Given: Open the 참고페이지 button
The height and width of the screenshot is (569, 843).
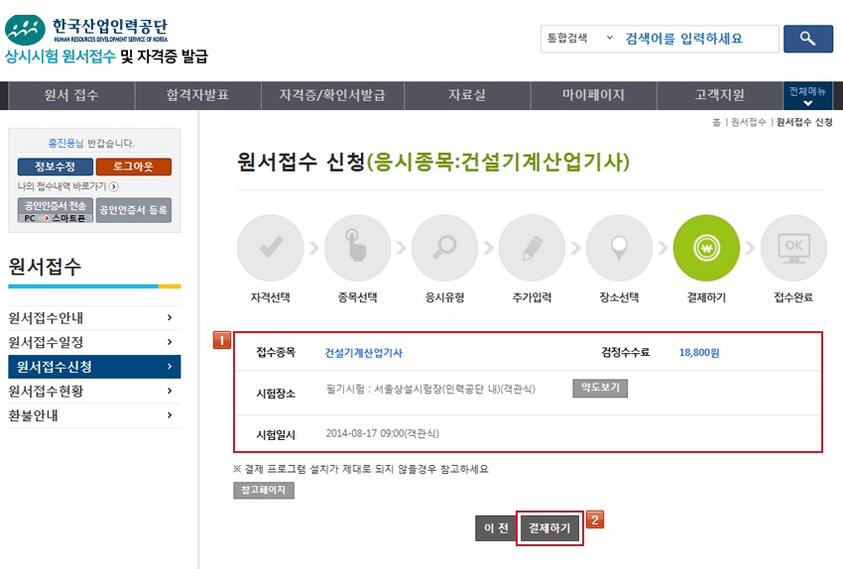Looking at the screenshot, I should click(x=263, y=491).
